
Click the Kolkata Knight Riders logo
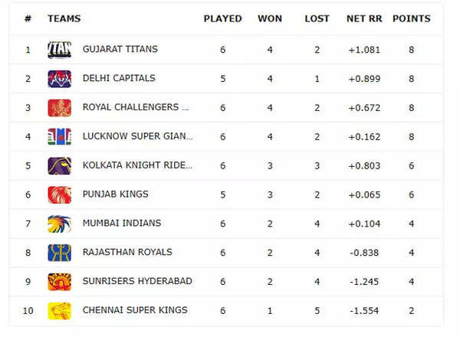59,165
